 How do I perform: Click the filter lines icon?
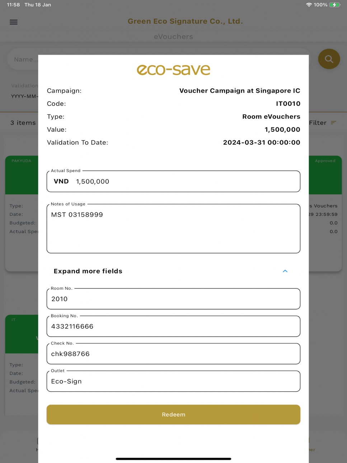[334, 123]
